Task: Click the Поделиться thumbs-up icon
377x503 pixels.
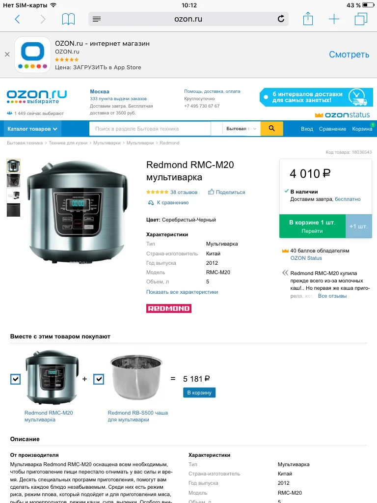Action: pyautogui.click(x=211, y=192)
